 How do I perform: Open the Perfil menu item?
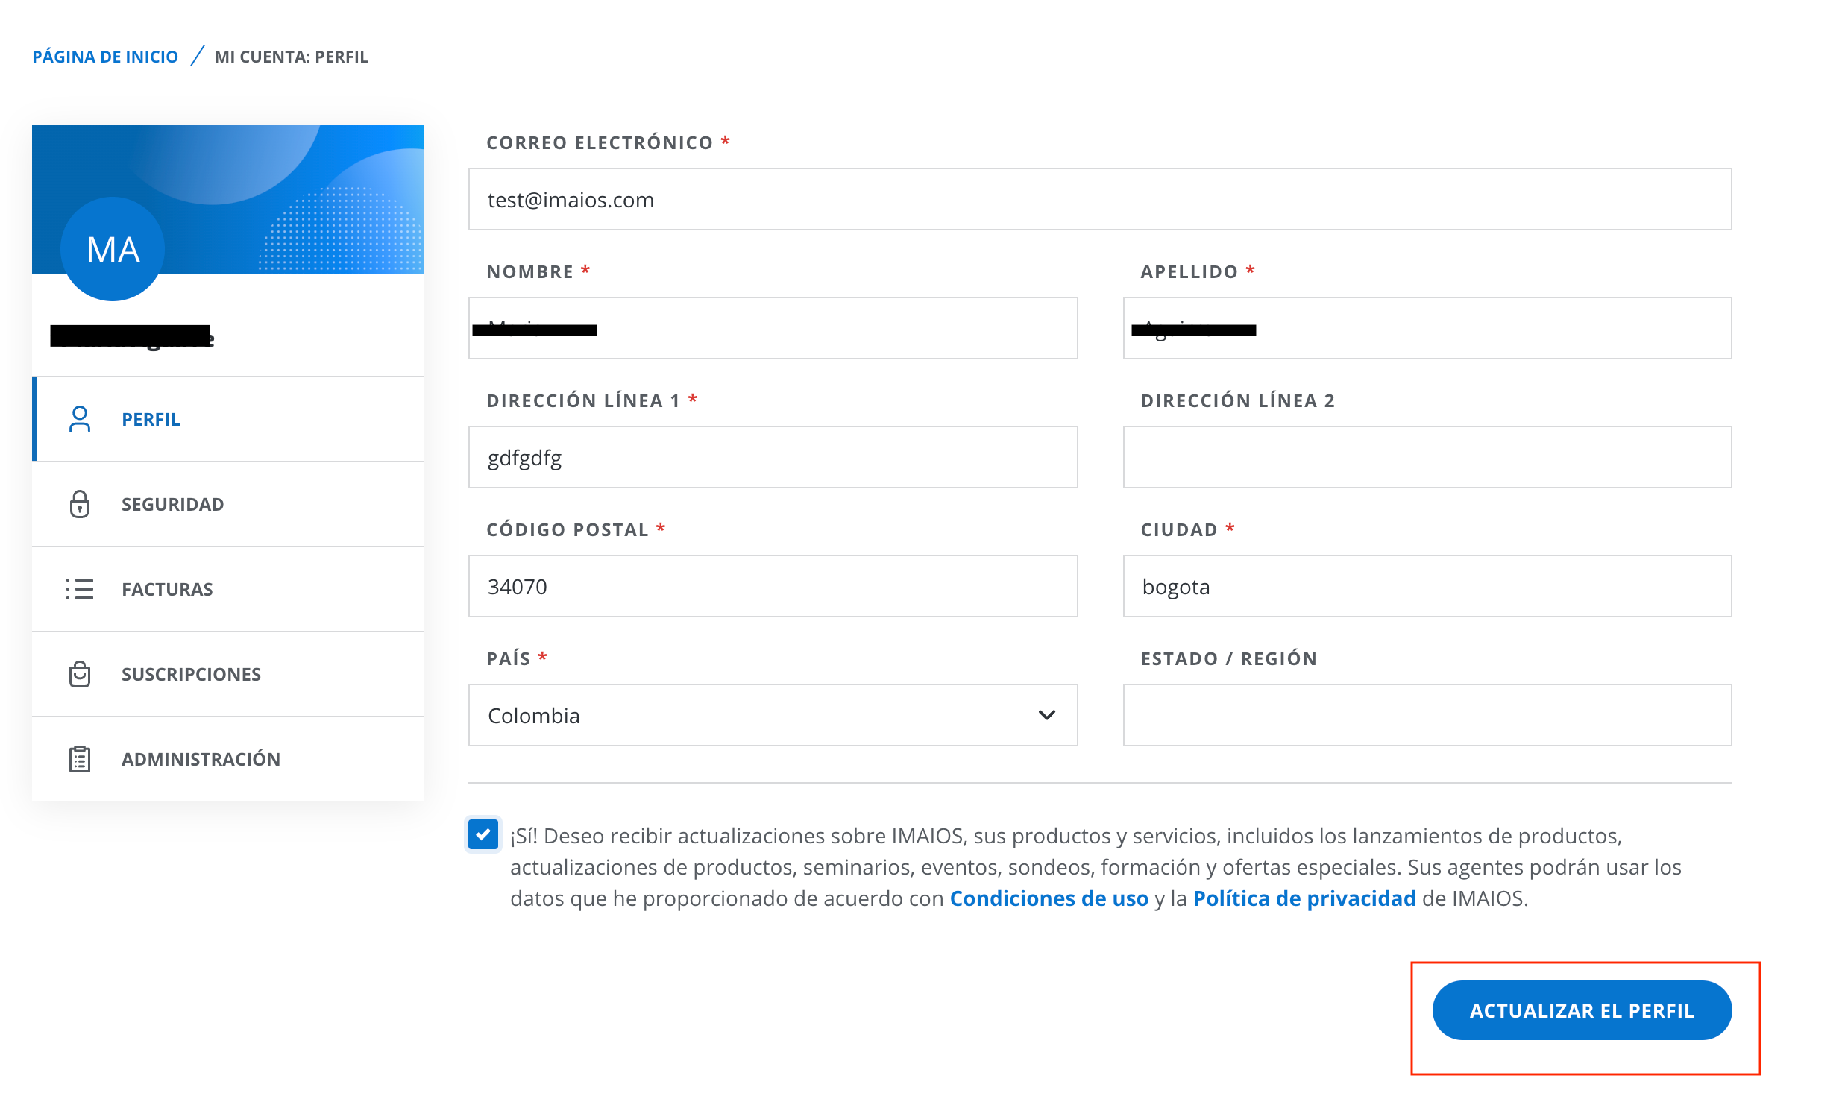pos(228,419)
